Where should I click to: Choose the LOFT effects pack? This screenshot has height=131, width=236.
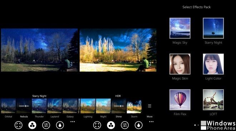pos(213,100)
